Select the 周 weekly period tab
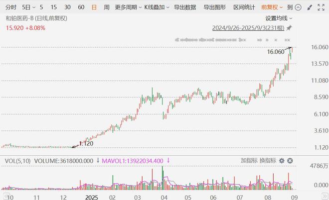The height and width of the screenshot is (200, 329). pyautogui.click(x=107, y=7)
